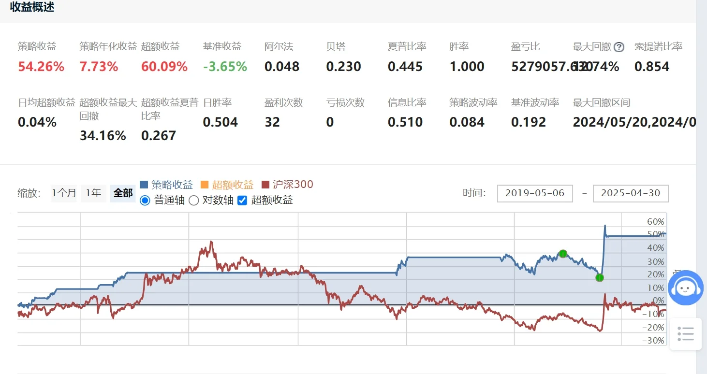Zoom chart to 1个月 range
This screenshot has width=707, height=374.
[x=64, y=193]
